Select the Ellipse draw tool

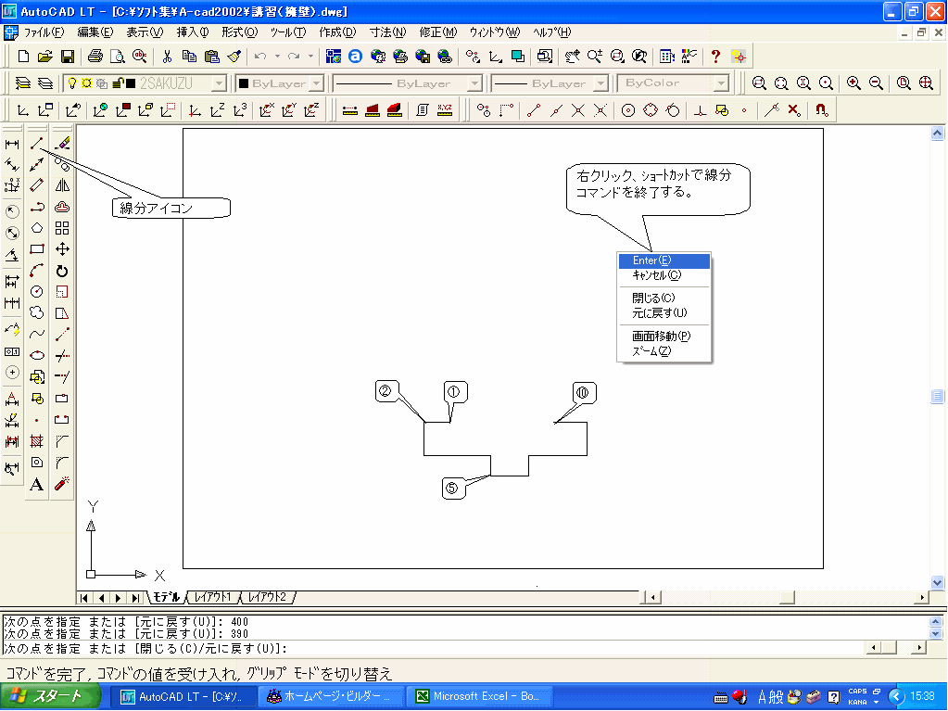[x=37, y=355]
